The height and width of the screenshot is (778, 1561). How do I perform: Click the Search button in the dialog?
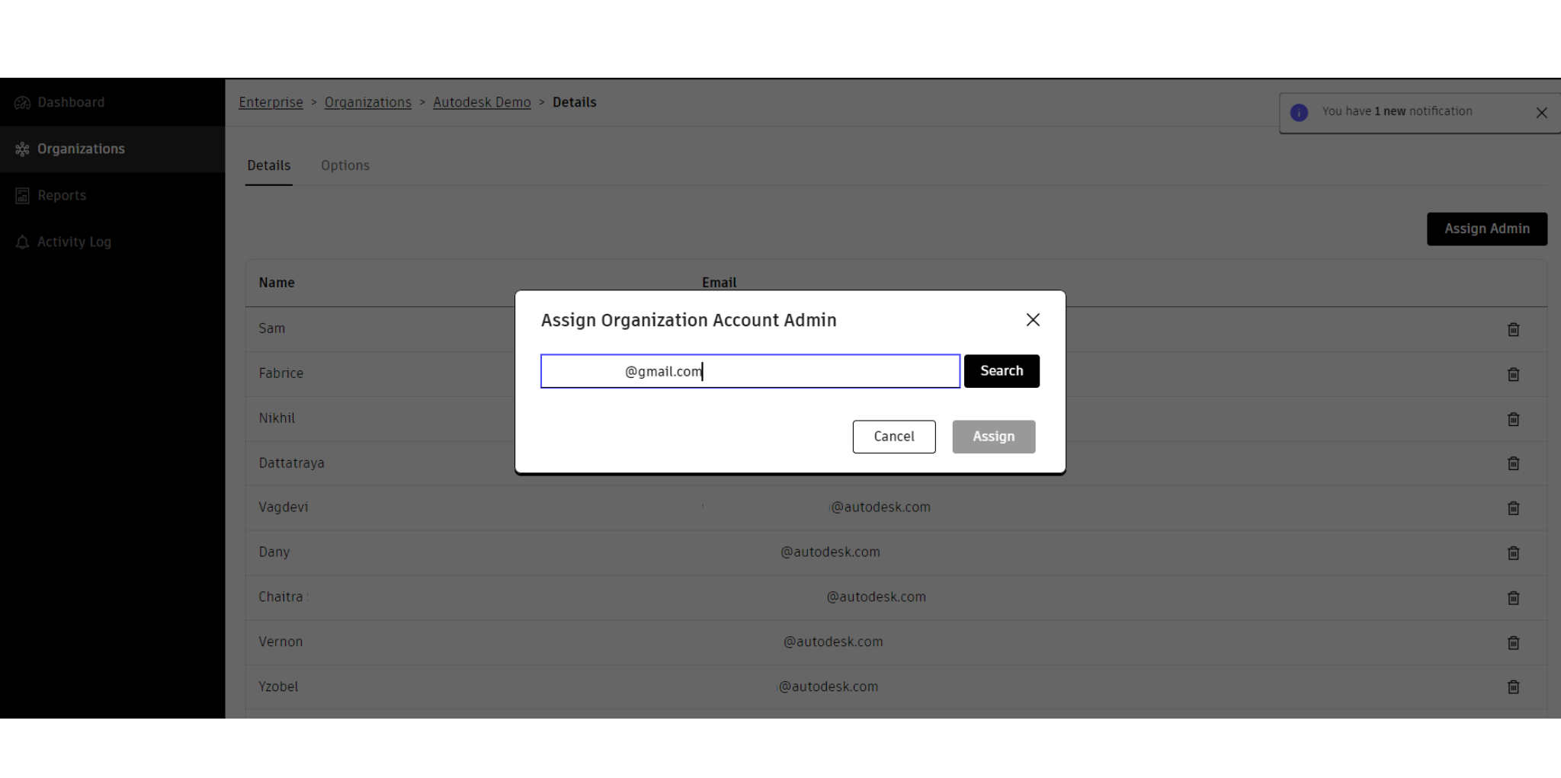(x=1001, y=371)
